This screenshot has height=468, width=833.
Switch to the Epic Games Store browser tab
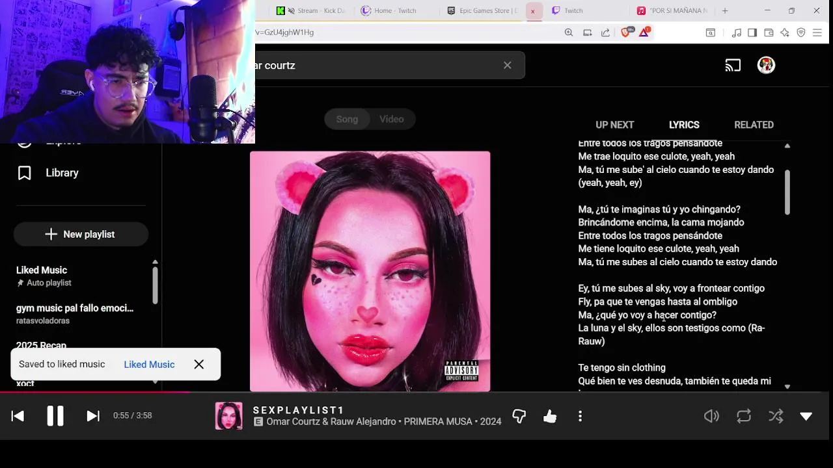[482, 10]
